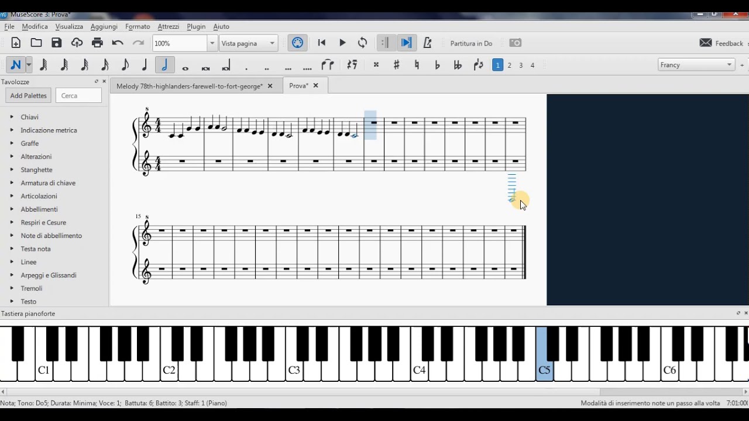The height and width of the screenshot is (421, 749).
Task: Open the Formato menu
Action: (138, 26)
